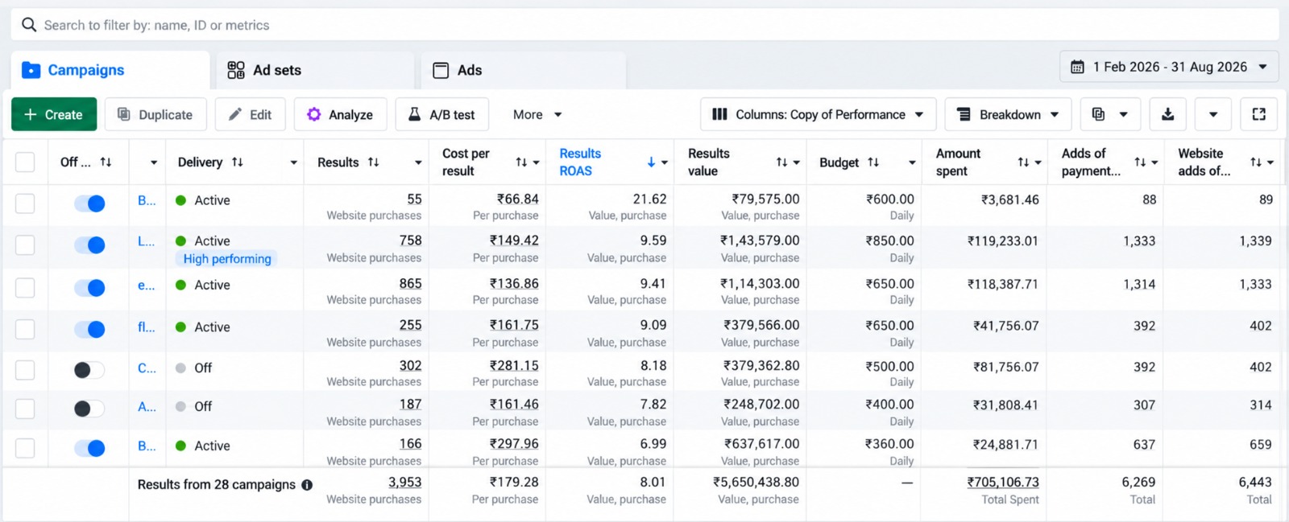
Task: Open the campaign link 'e...'
Action: pos(146,286)
